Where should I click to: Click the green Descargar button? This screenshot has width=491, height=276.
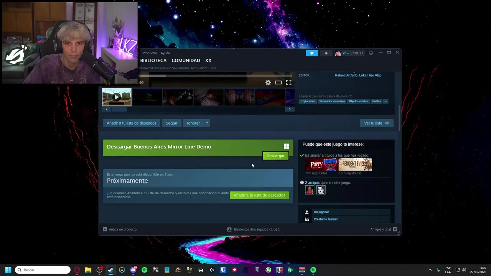[x=275, y=156]
